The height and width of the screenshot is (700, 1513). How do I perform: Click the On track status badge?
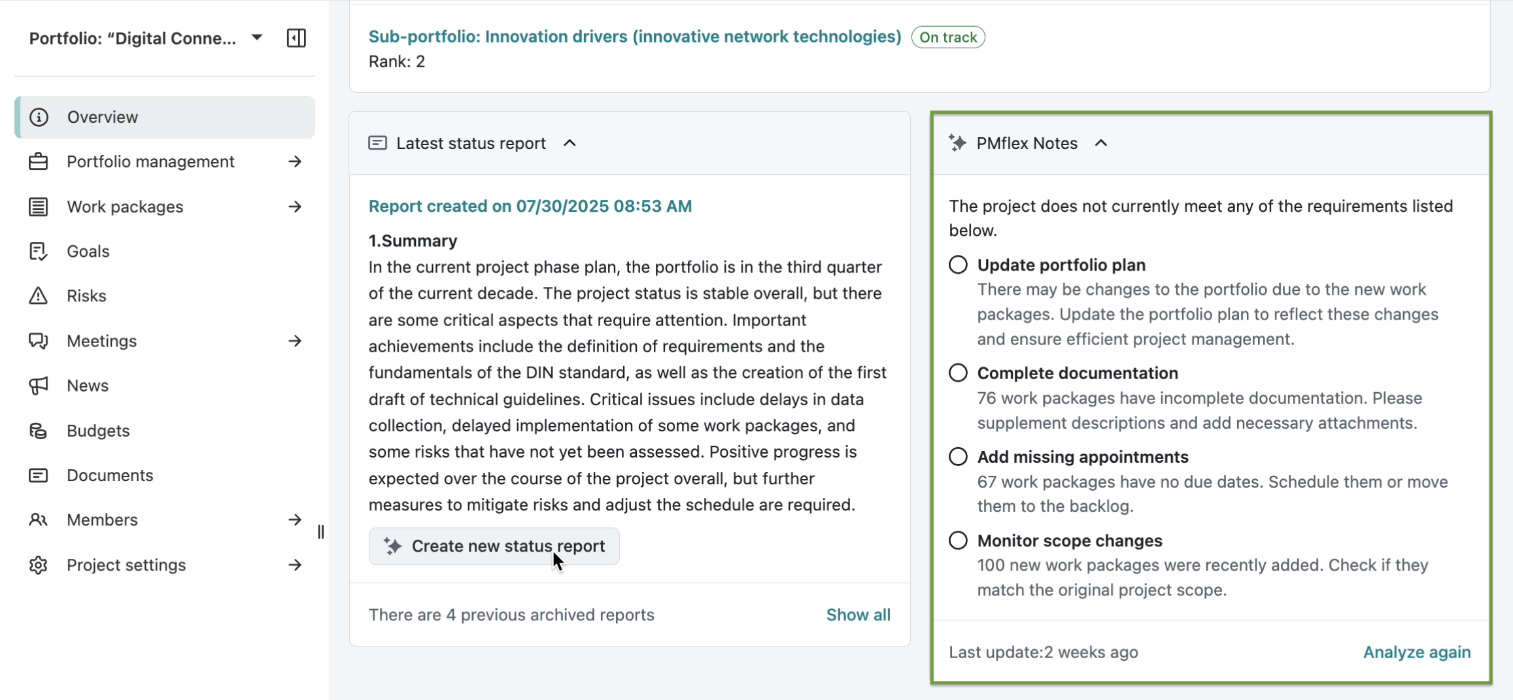pyautogui.click(x=947, y=37)
